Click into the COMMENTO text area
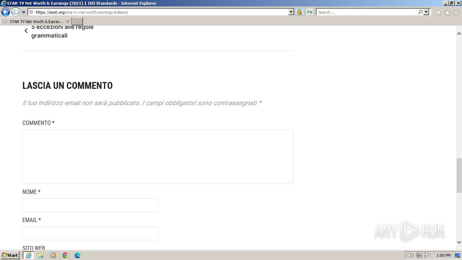This screenshot has height=260, width=462. [158, 157]
